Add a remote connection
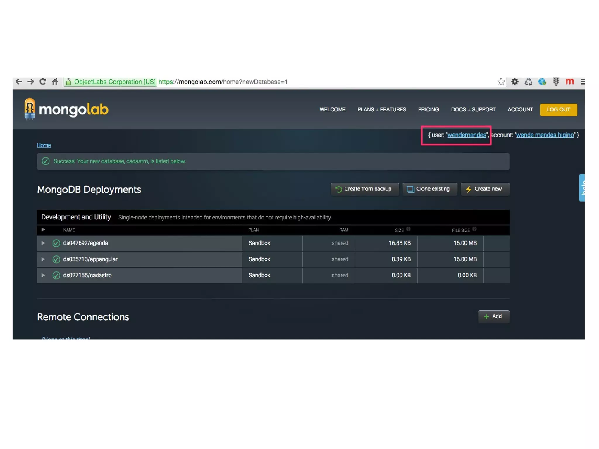599x449 pixels. coord(493,316)
